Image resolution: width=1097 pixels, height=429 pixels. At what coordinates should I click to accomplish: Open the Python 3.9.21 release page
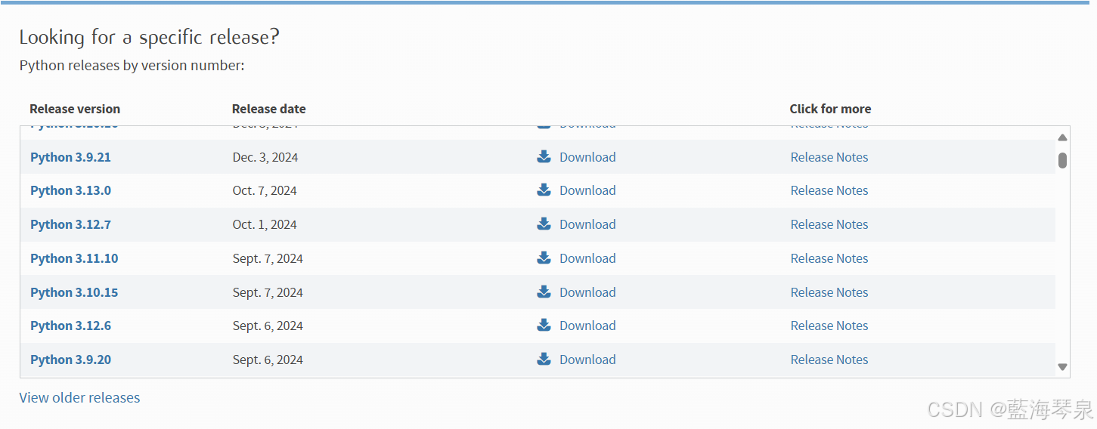(70, 157)
